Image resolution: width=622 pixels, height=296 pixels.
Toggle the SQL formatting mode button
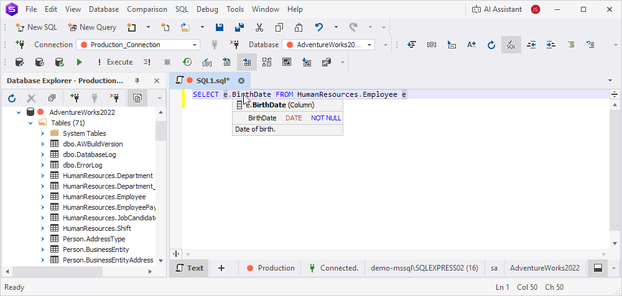tap(511, 45)
